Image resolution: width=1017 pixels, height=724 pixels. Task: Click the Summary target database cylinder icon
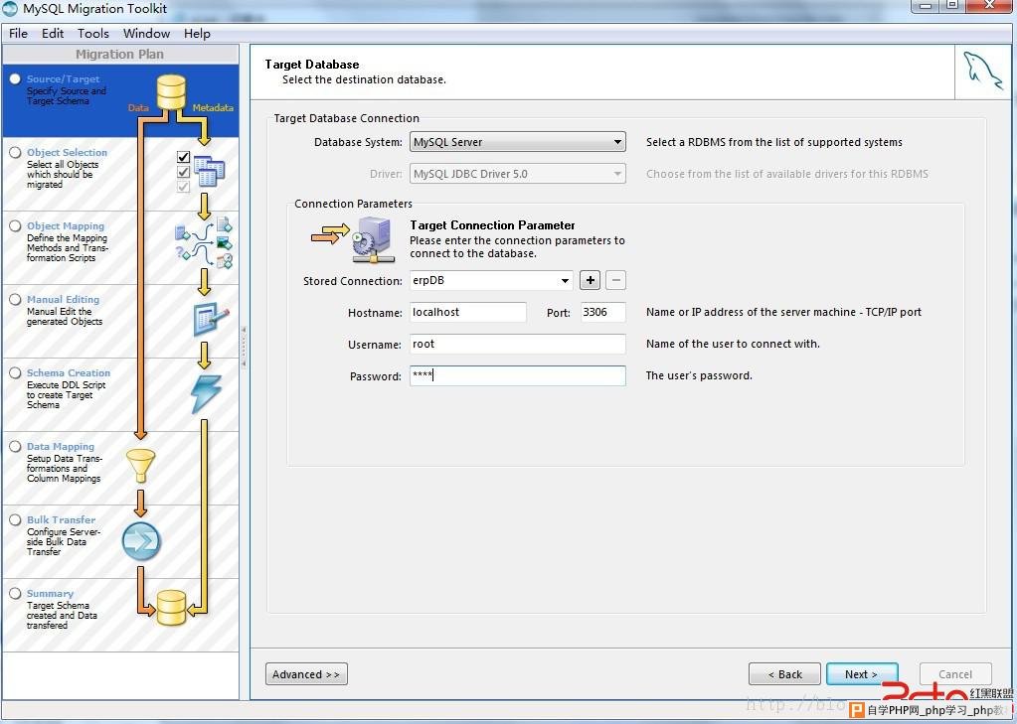pyautogui.click(x=171, y=608)
